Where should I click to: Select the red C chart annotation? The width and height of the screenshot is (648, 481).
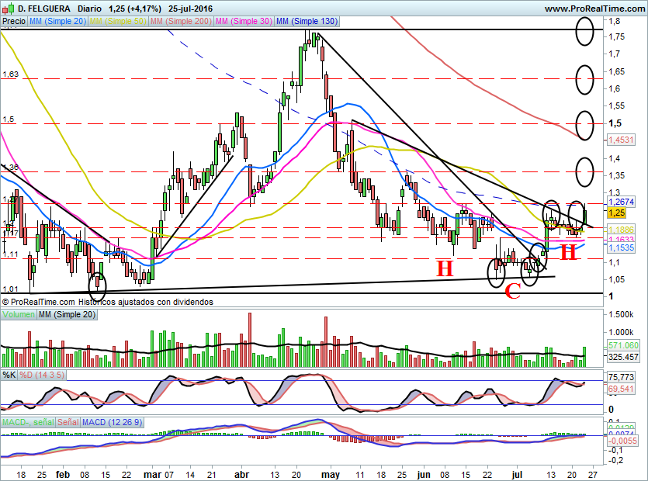pos(513,291)
